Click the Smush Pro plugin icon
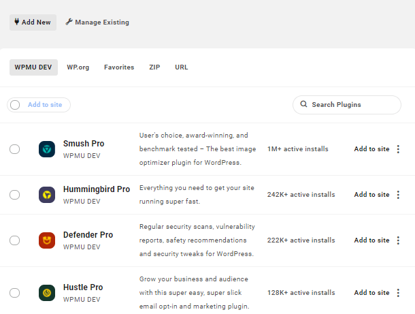This screenshot has height=314, width=415. pyautogui.click(x=47, y=149)
